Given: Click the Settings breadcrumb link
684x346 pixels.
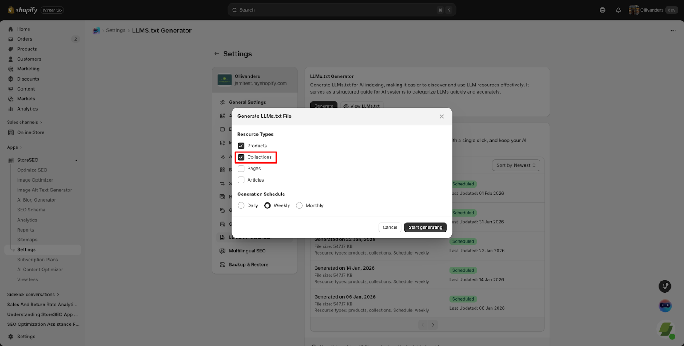Looking at the screenshot, I should click(x=116, y=31).
